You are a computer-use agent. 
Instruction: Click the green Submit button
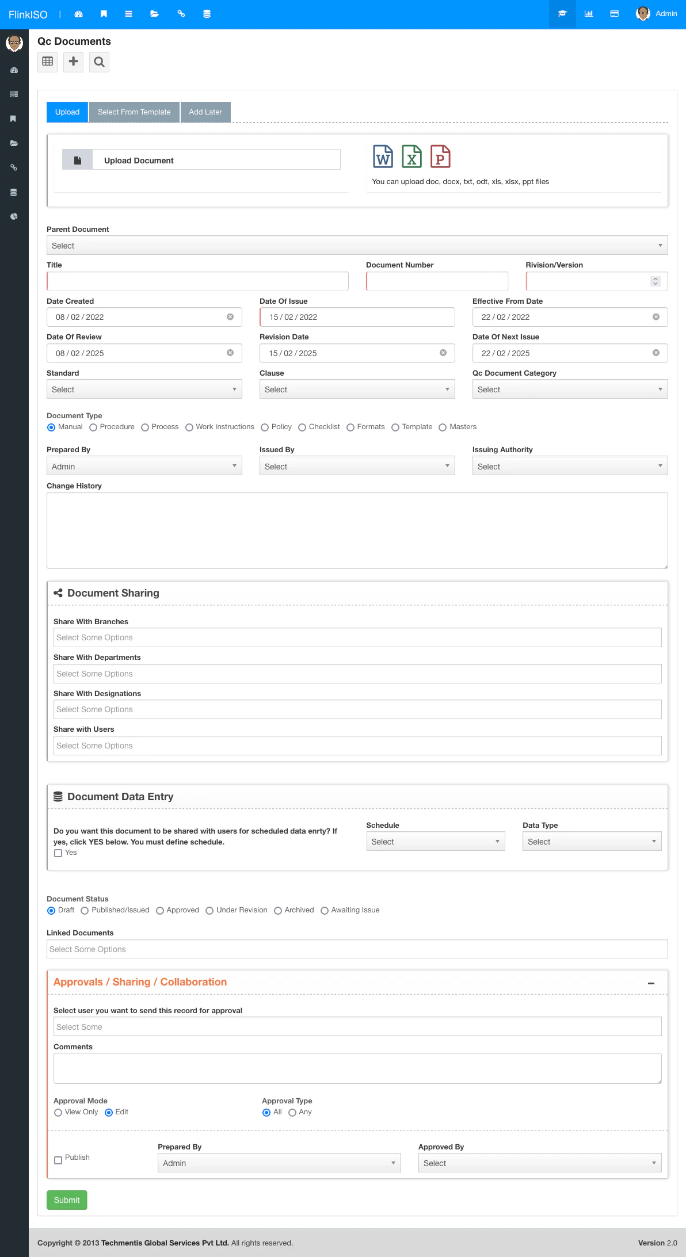click(x=67, y=1200)
